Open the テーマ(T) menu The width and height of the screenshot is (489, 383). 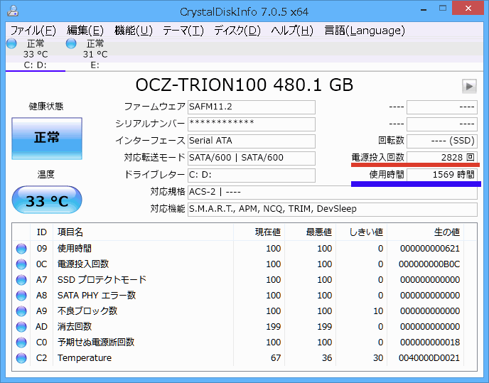click(183, 31)
